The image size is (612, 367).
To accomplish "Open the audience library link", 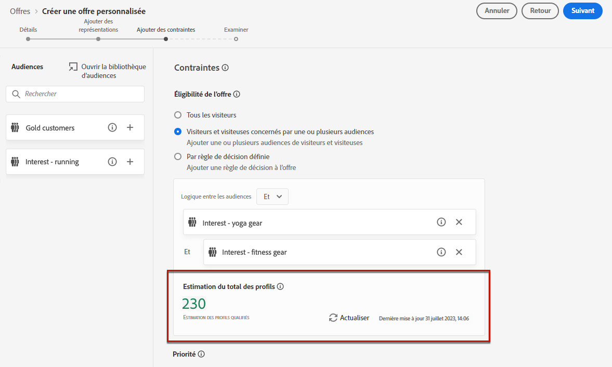I will [108, 71].
